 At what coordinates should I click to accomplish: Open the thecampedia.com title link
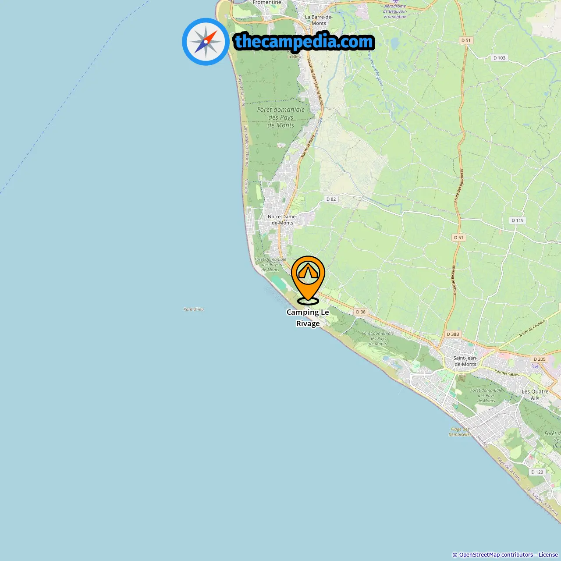[x=304, y=42]
